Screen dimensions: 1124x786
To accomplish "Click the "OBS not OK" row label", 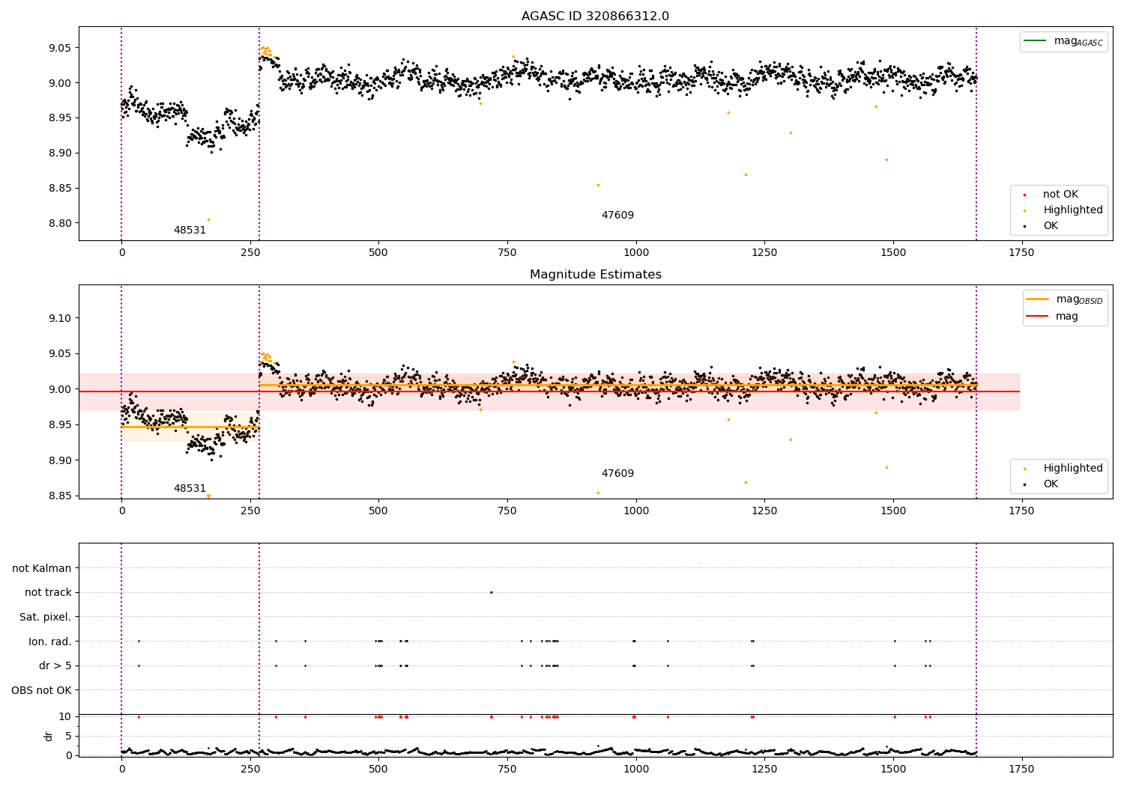I will 42,691.
